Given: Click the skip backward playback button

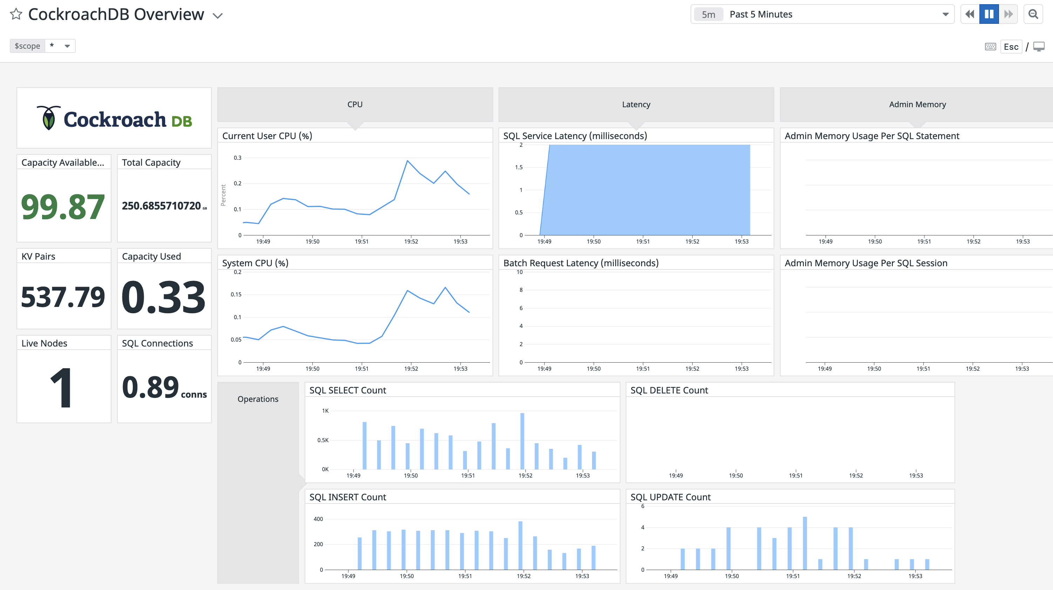Looking at the screenshot, I should point(970,14).
